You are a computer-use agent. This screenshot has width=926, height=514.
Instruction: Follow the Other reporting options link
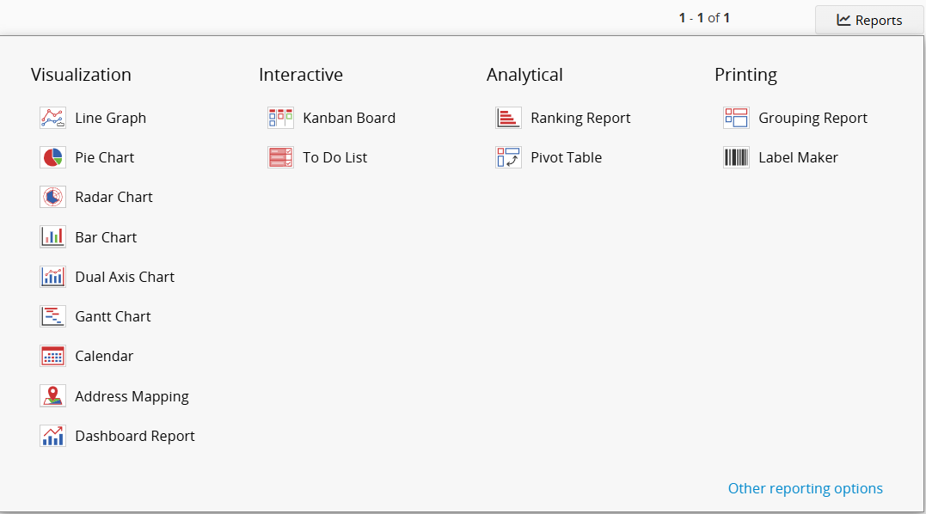pyautogui.click(x=805, y=488)
